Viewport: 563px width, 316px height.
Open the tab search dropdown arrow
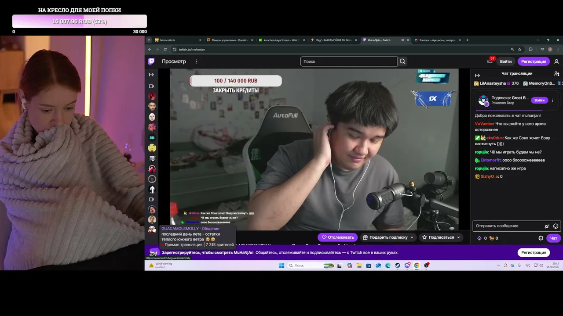[149, 40]
